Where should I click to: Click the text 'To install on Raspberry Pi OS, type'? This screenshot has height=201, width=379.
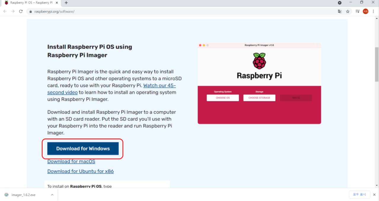tap(79, 187)
